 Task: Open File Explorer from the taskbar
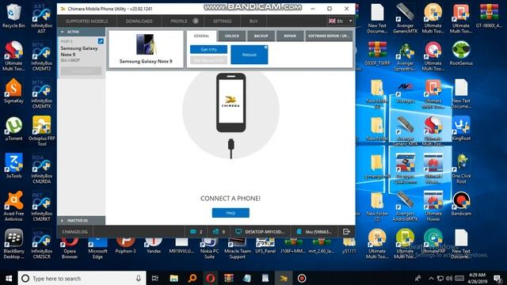pyautogui.click(x=174, y=278)
